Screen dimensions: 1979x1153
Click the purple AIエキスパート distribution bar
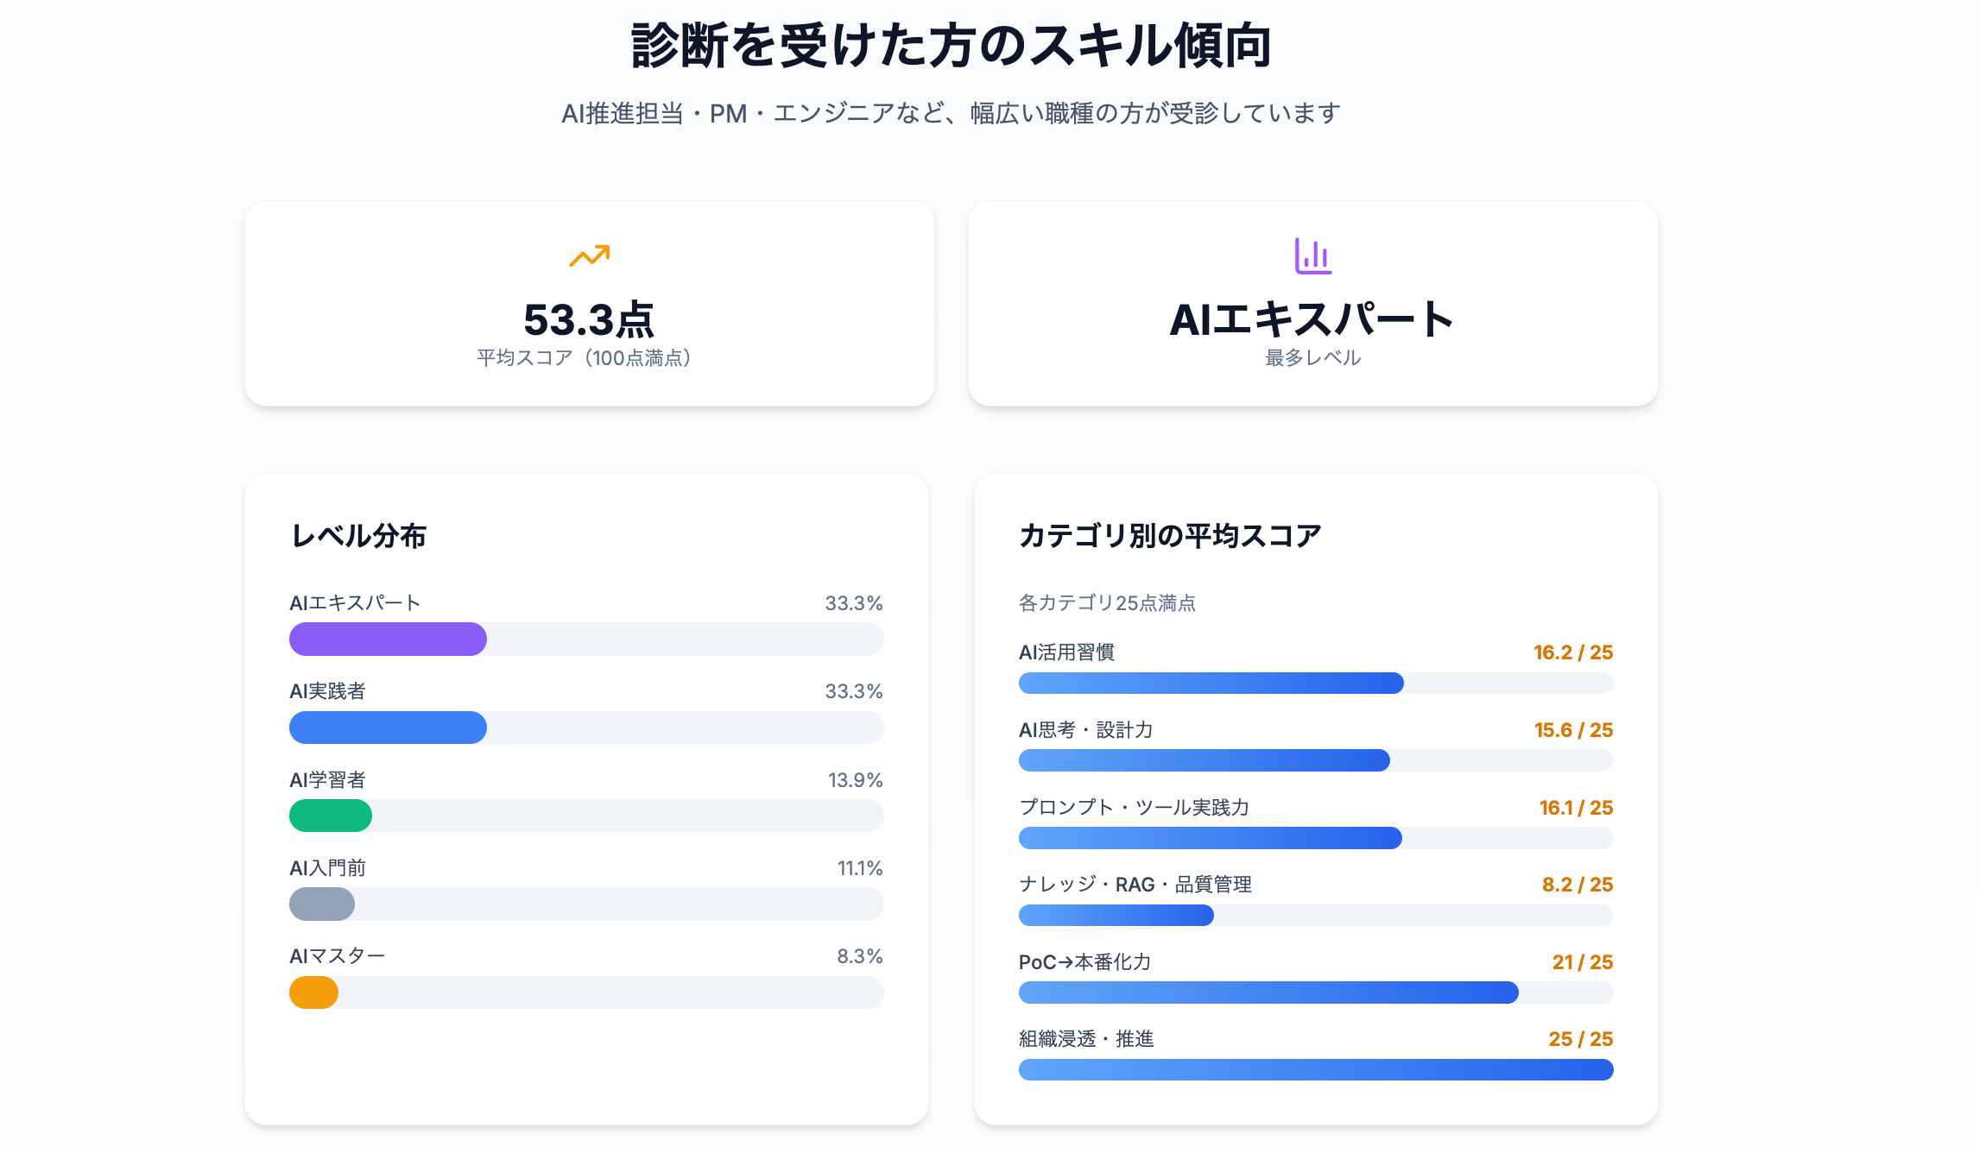[x=388, y=640]
